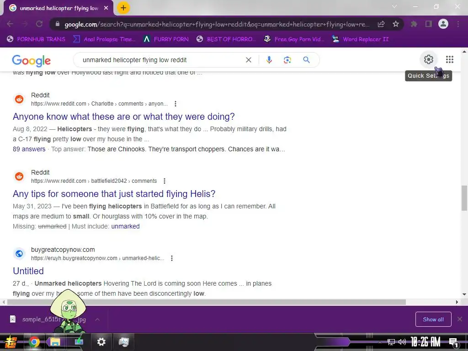The height and width of the screenshot is (351, 468).
Task: Click the vertical scrollbar thumb
Action: 464,198
